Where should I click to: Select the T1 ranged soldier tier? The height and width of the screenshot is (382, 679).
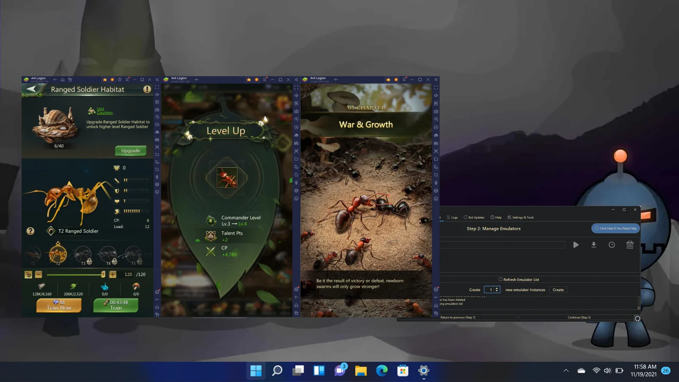pos(33,255)
